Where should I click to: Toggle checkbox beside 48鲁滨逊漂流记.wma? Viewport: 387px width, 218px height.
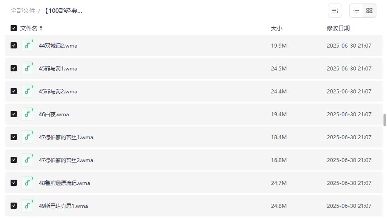[x=14, y=183]
